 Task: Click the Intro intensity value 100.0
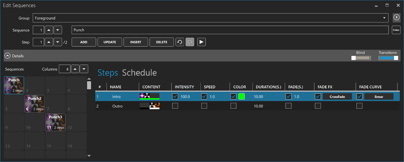click(185, 97)
